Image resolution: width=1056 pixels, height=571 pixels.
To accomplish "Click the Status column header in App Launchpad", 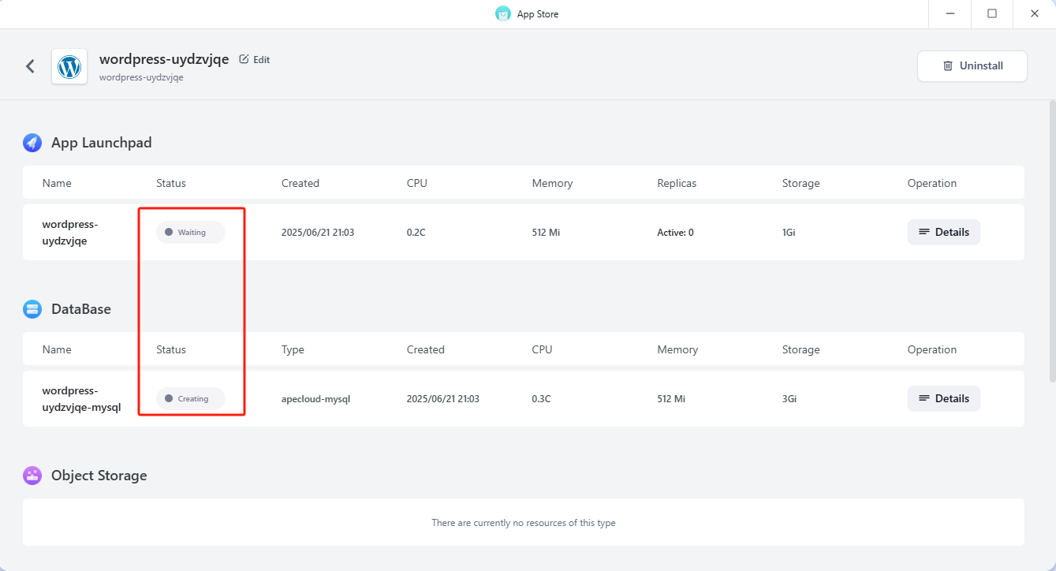I will (171, 183).
